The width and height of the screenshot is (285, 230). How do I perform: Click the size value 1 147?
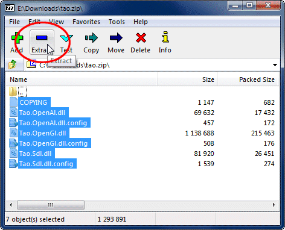(206, 102)
